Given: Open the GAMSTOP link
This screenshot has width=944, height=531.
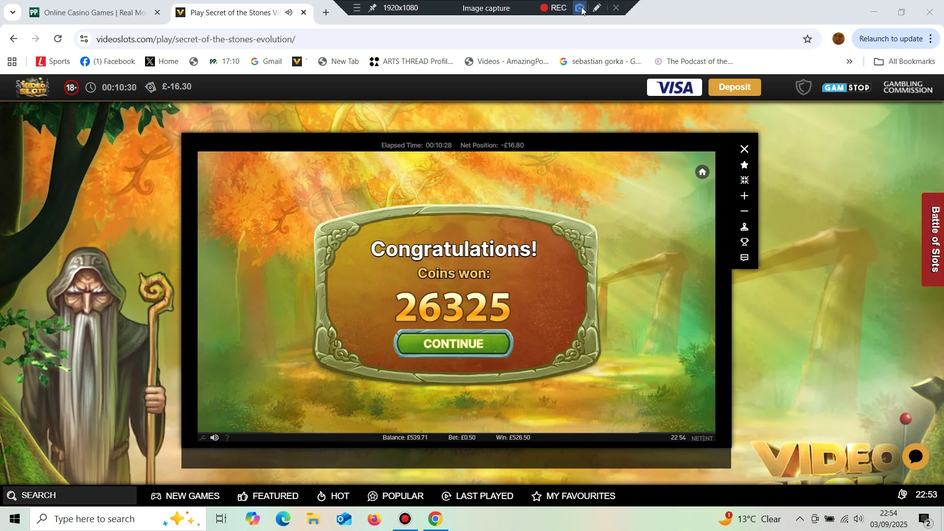Looking at the screenshot, I should (846, 88).
